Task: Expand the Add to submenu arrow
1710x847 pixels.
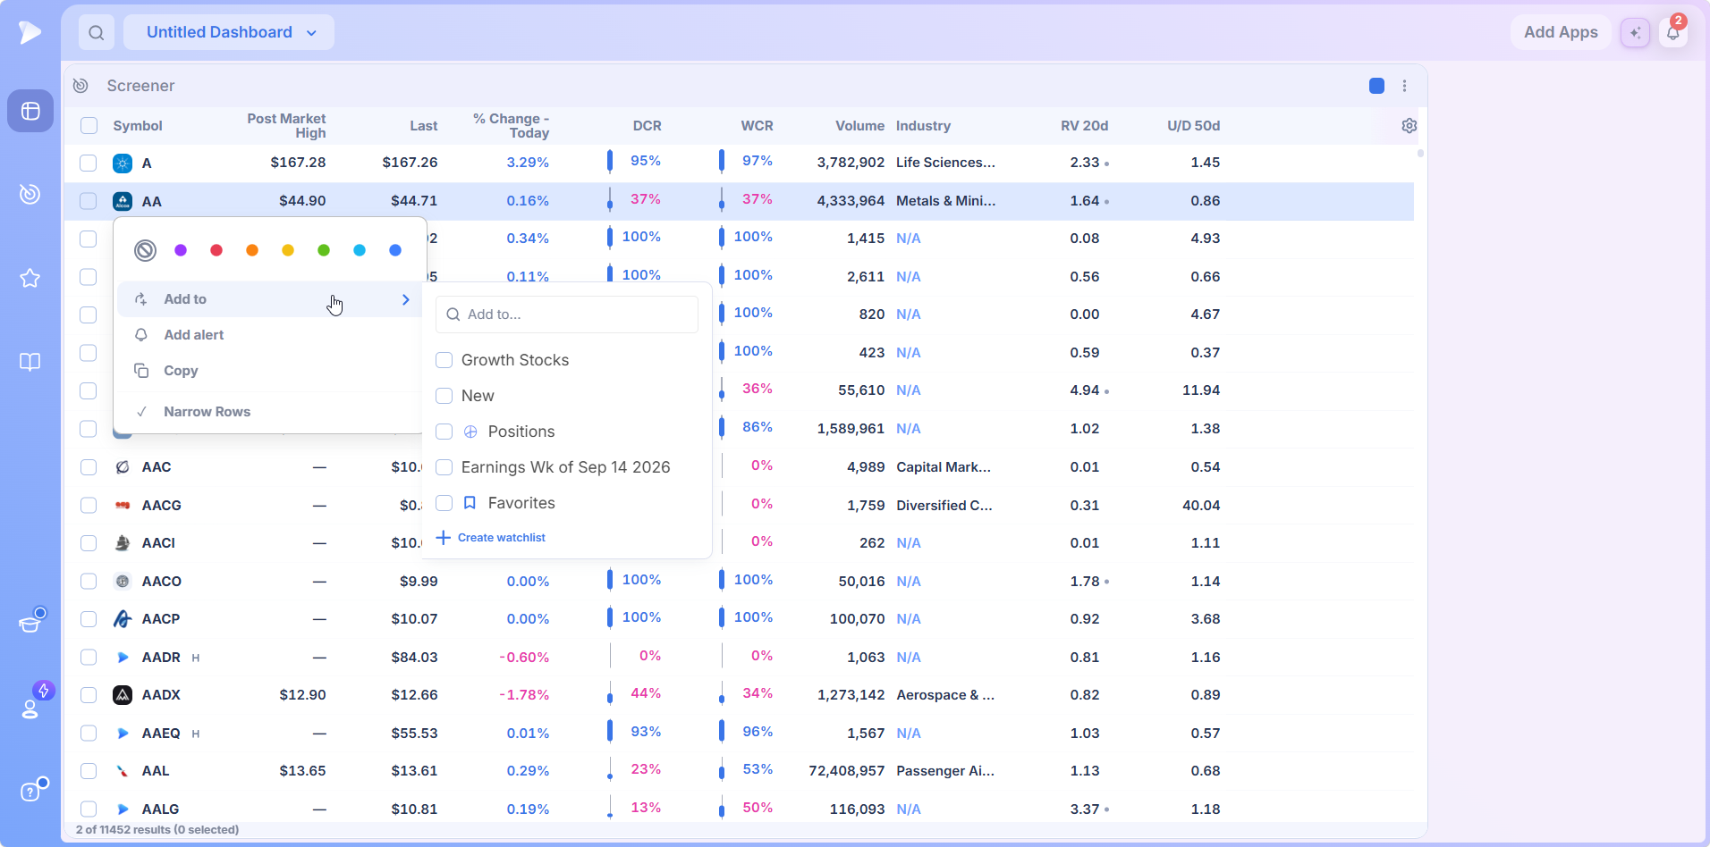Action: click(x=406, y=299)
